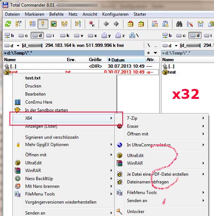The image size is (214, 216).
Task: Click the parent directory [..] entry in the right panel
Action: [168, 66]
